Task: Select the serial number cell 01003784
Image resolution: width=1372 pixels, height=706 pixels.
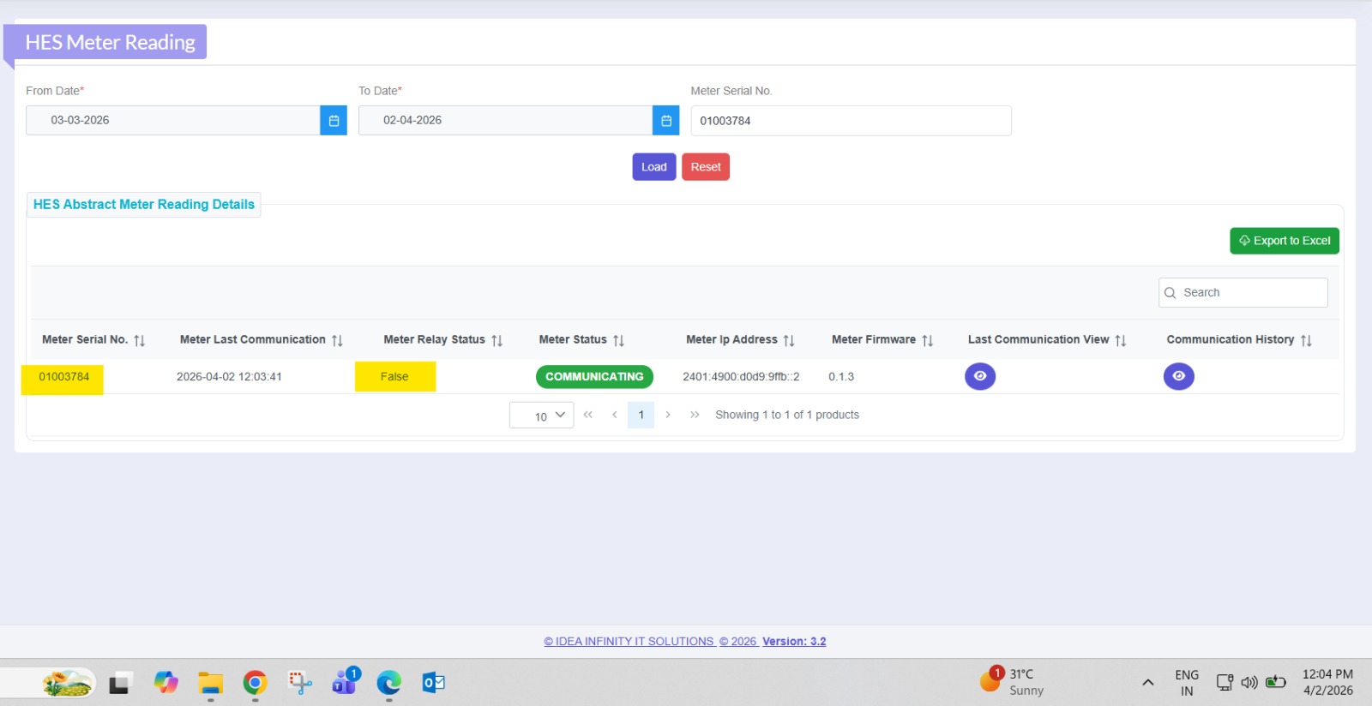Action: pyautogui.click(x=64, y=377)
